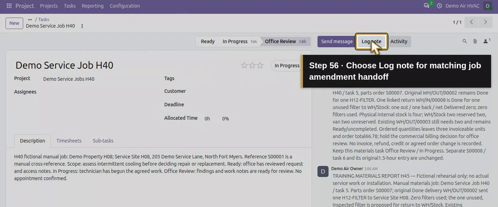Edit Allocated Time value 0h
The image size is (498, 207).
tap(207, 119)
